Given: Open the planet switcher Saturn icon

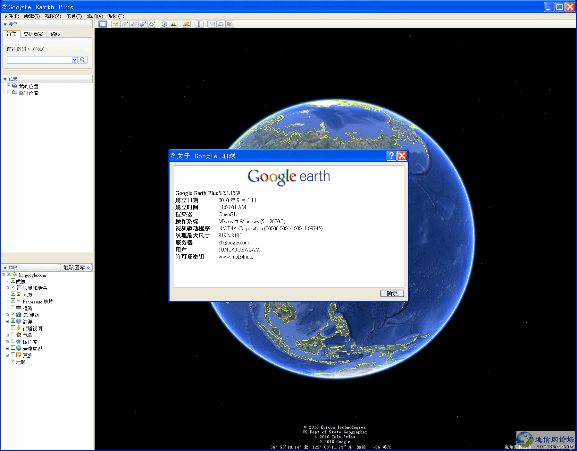Looking at the screenshot, I should [x=186, y=24].
